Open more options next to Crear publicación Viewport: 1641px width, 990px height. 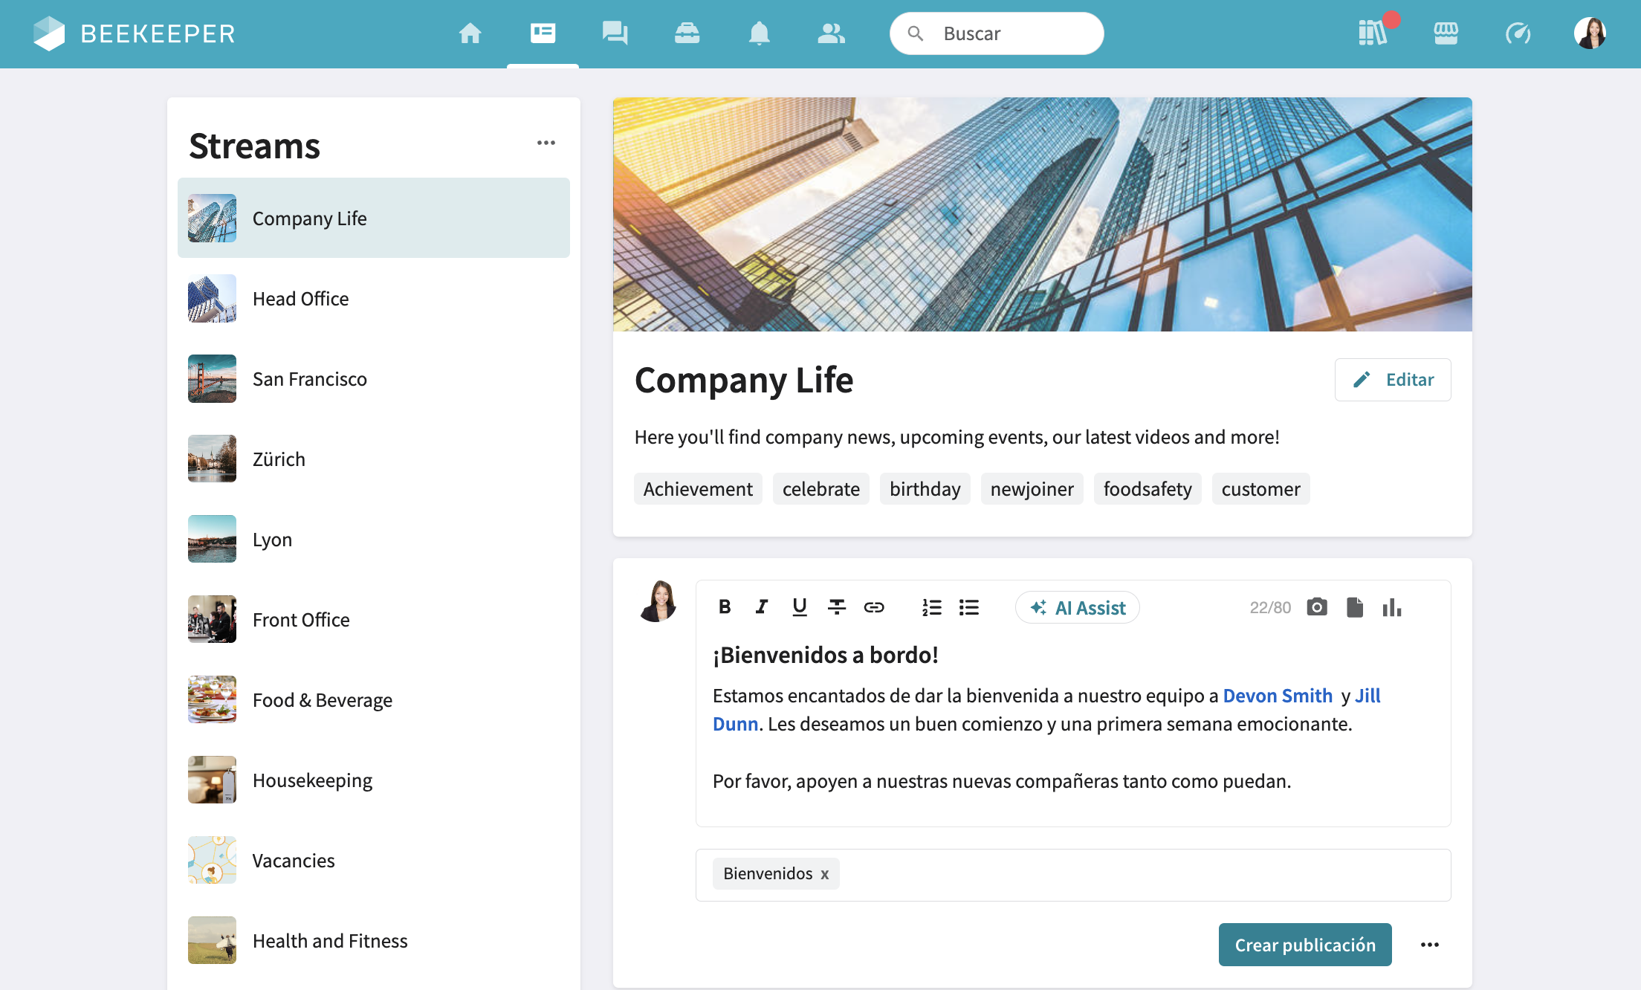(1429, 945)
